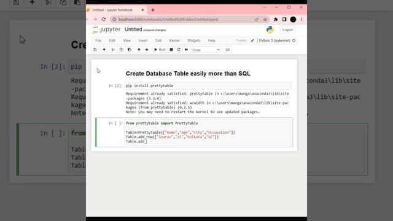Viewport: 393px width, 221px height.
Task: Open a new browser tab
Action: [x=153, y=10]
